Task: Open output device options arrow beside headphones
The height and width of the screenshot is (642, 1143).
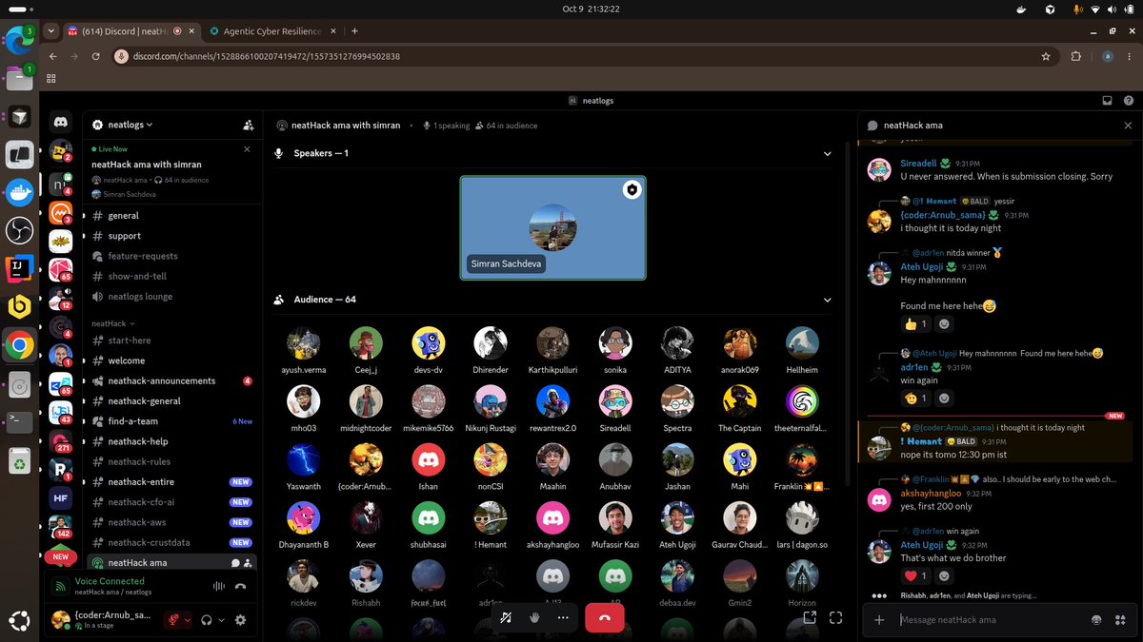Action: click(x=221, y=619)
